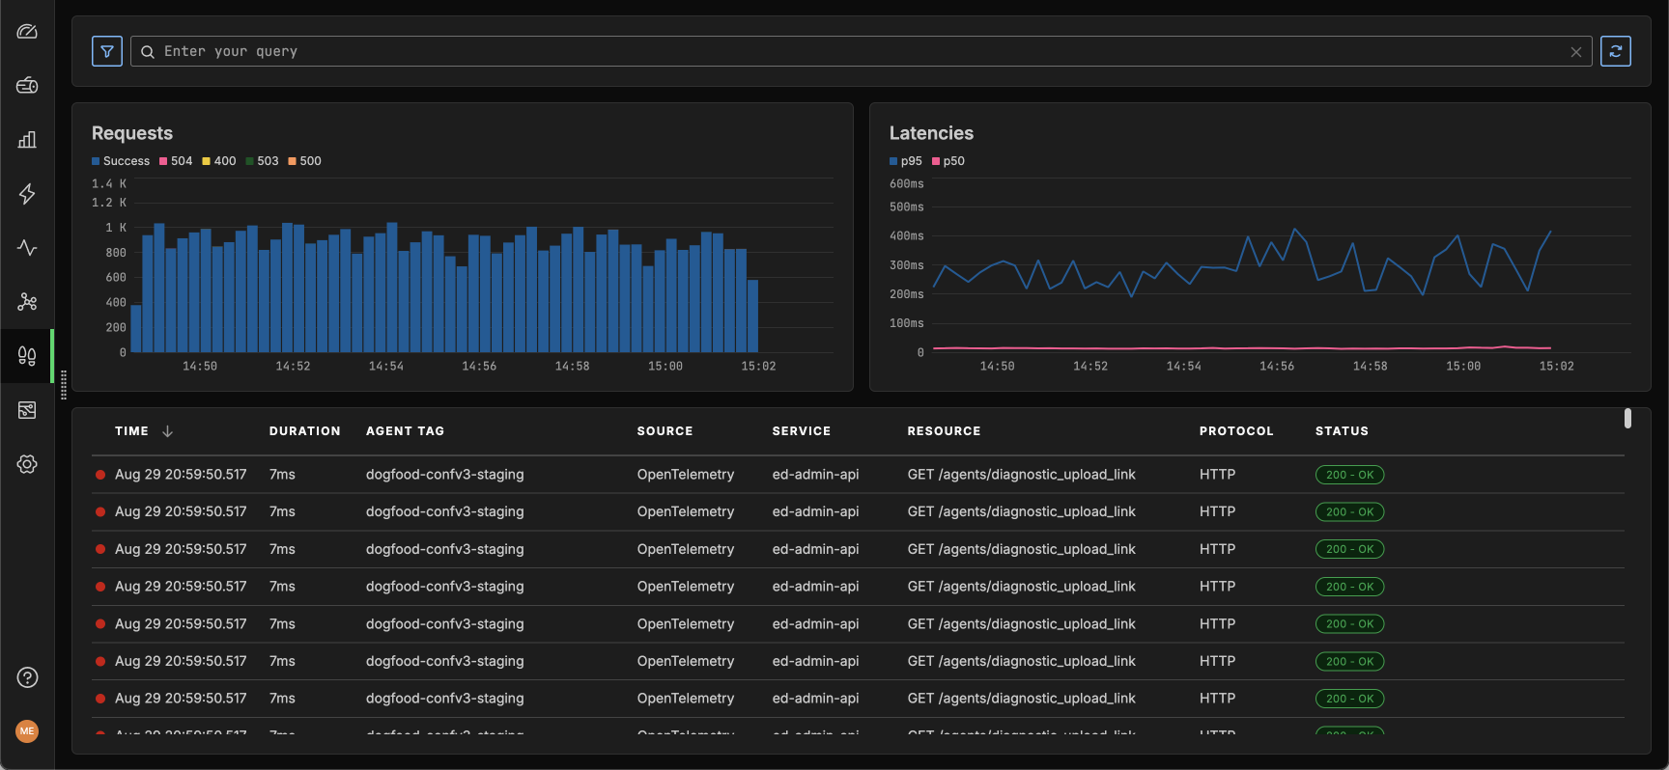Click the ME user avatar
The image size is (1669, 770).
pos(27,731)
